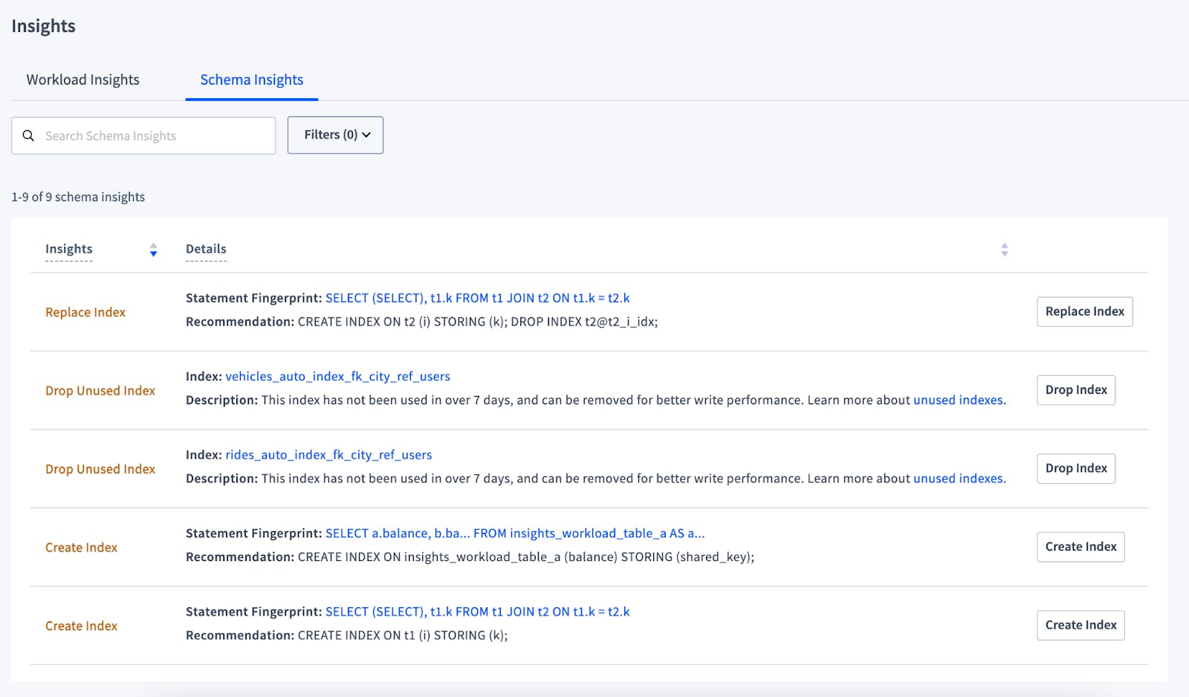Switch to Workload Insights tab

[82, 80]
